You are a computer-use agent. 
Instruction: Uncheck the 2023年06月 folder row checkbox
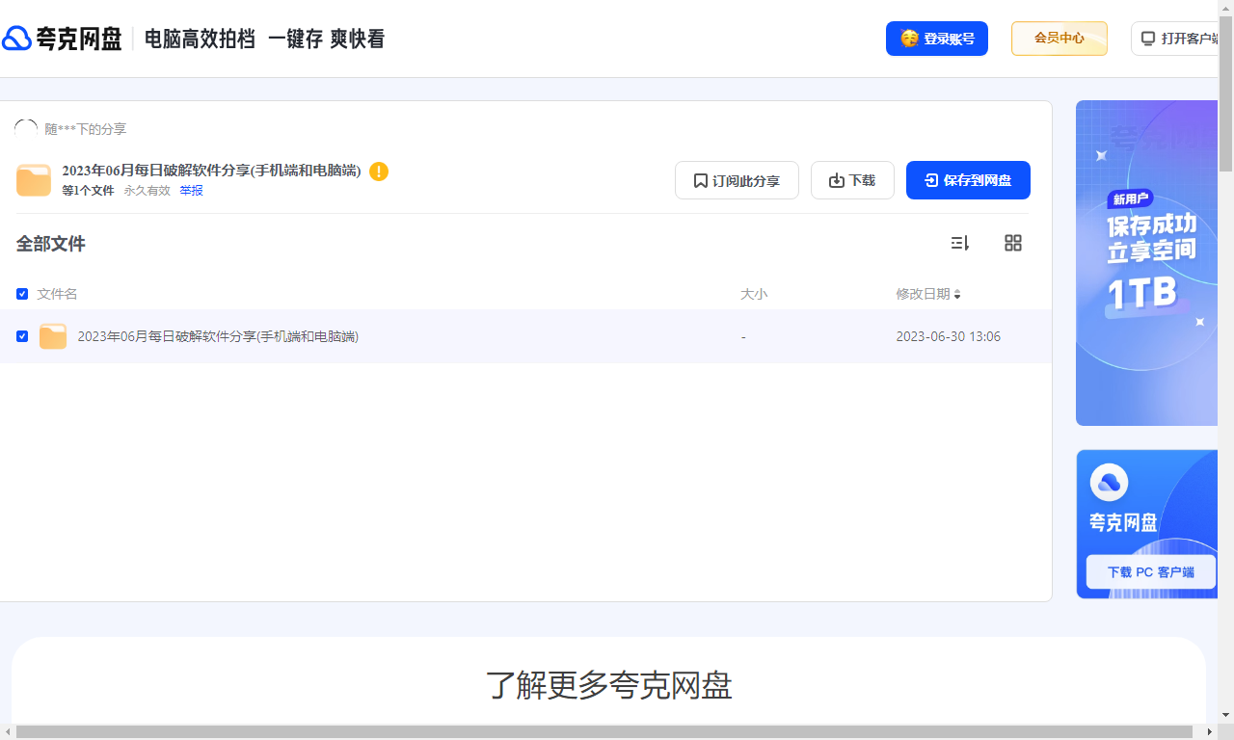tap(22, 336)
